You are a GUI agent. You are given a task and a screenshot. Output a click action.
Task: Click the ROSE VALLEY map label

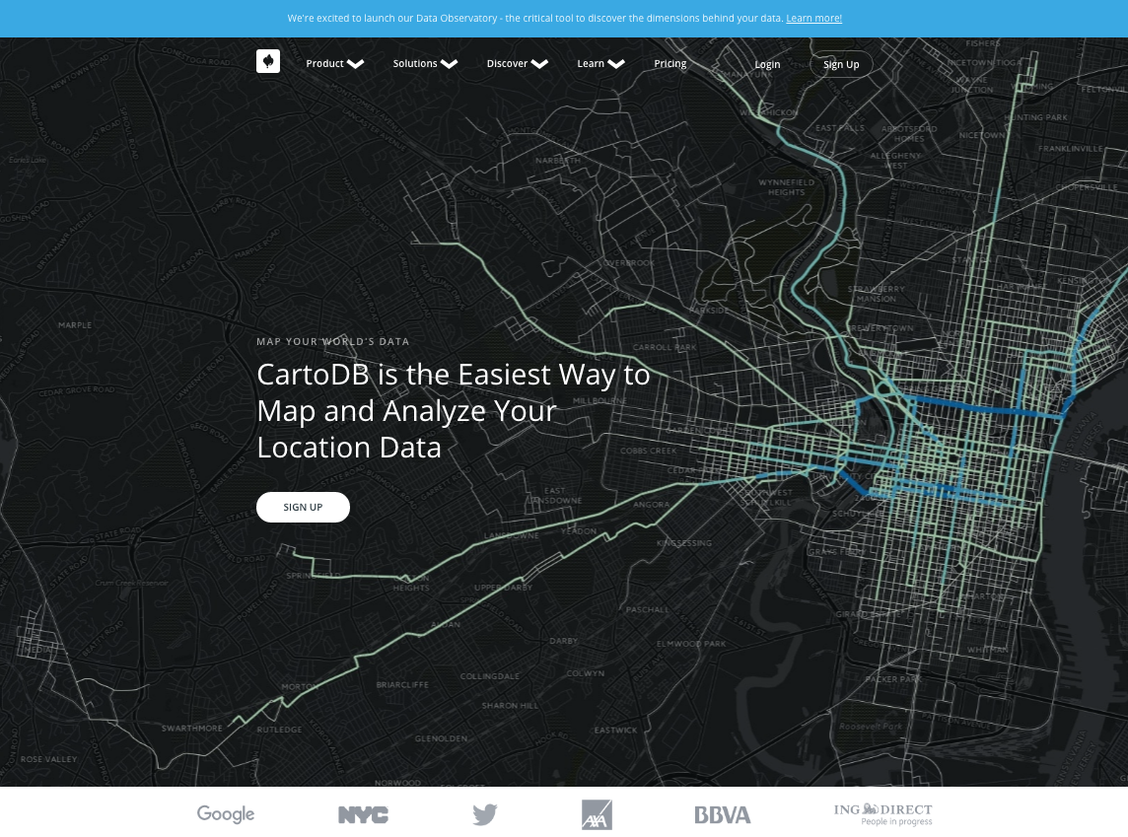click(x=49, y=759)
